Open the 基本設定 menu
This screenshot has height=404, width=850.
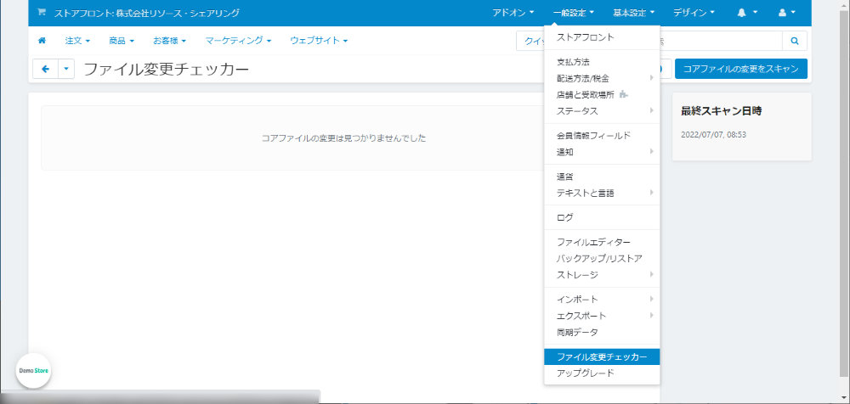coord(634,12)
